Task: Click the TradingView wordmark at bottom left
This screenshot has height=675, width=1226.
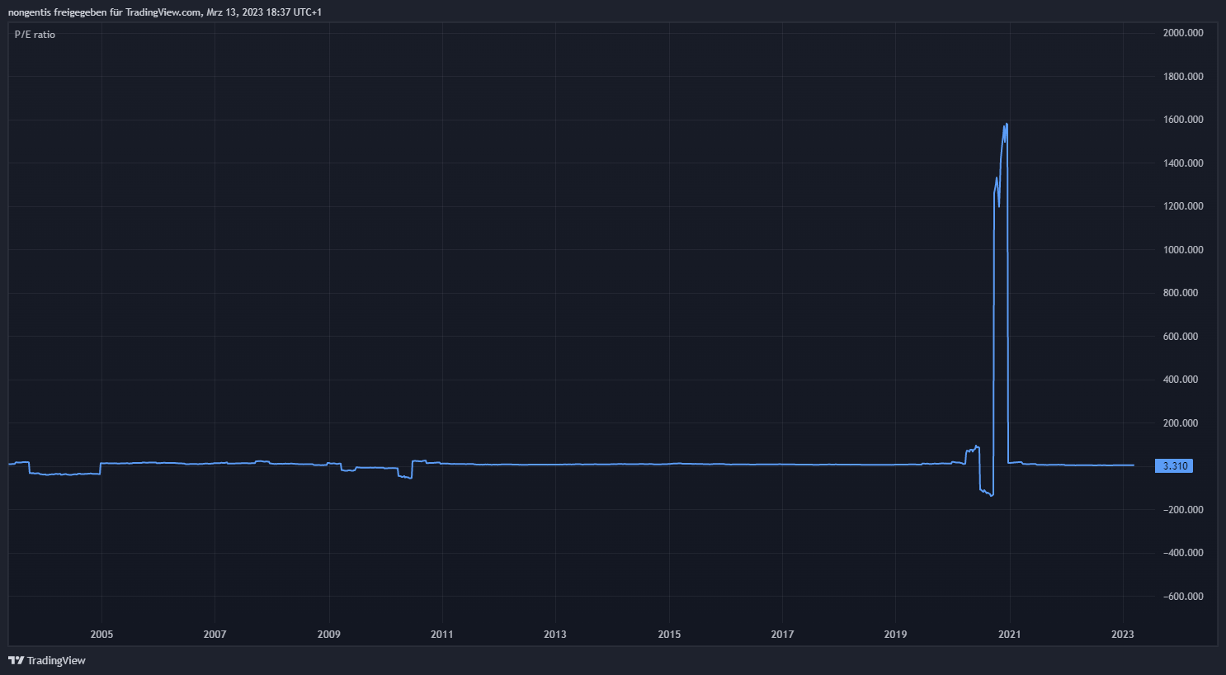Action: [56, 660]
